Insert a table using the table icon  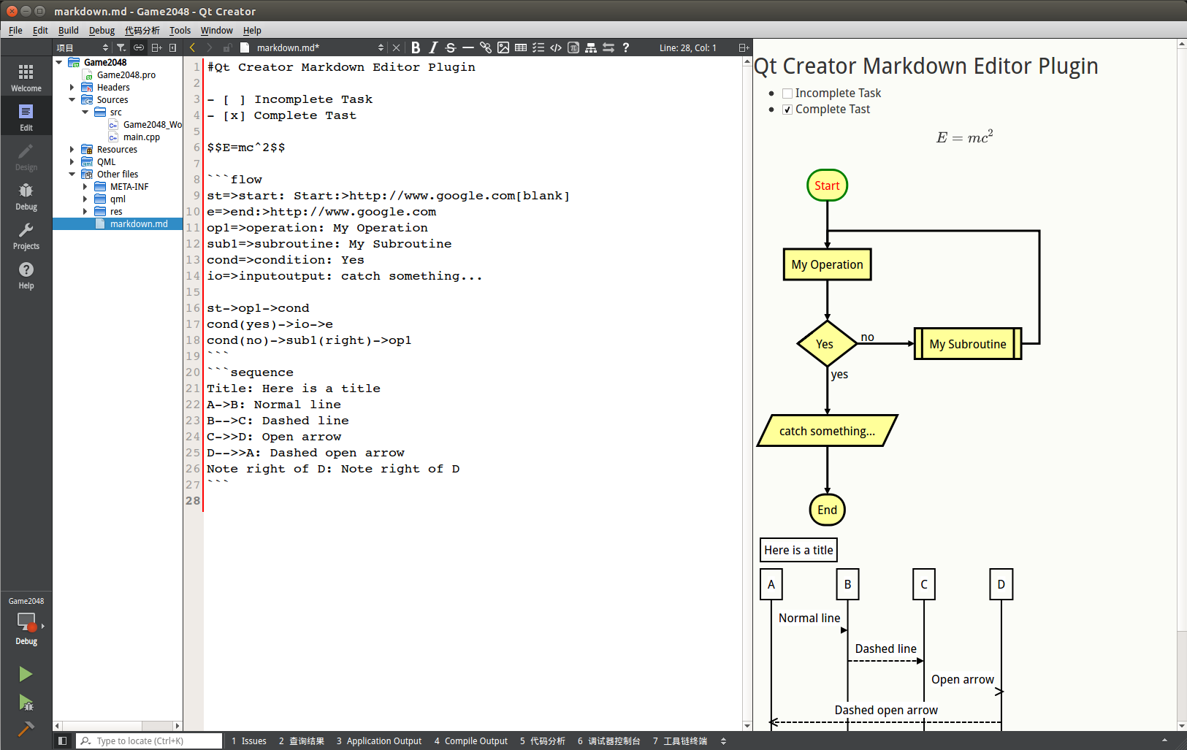coord(521,47)
